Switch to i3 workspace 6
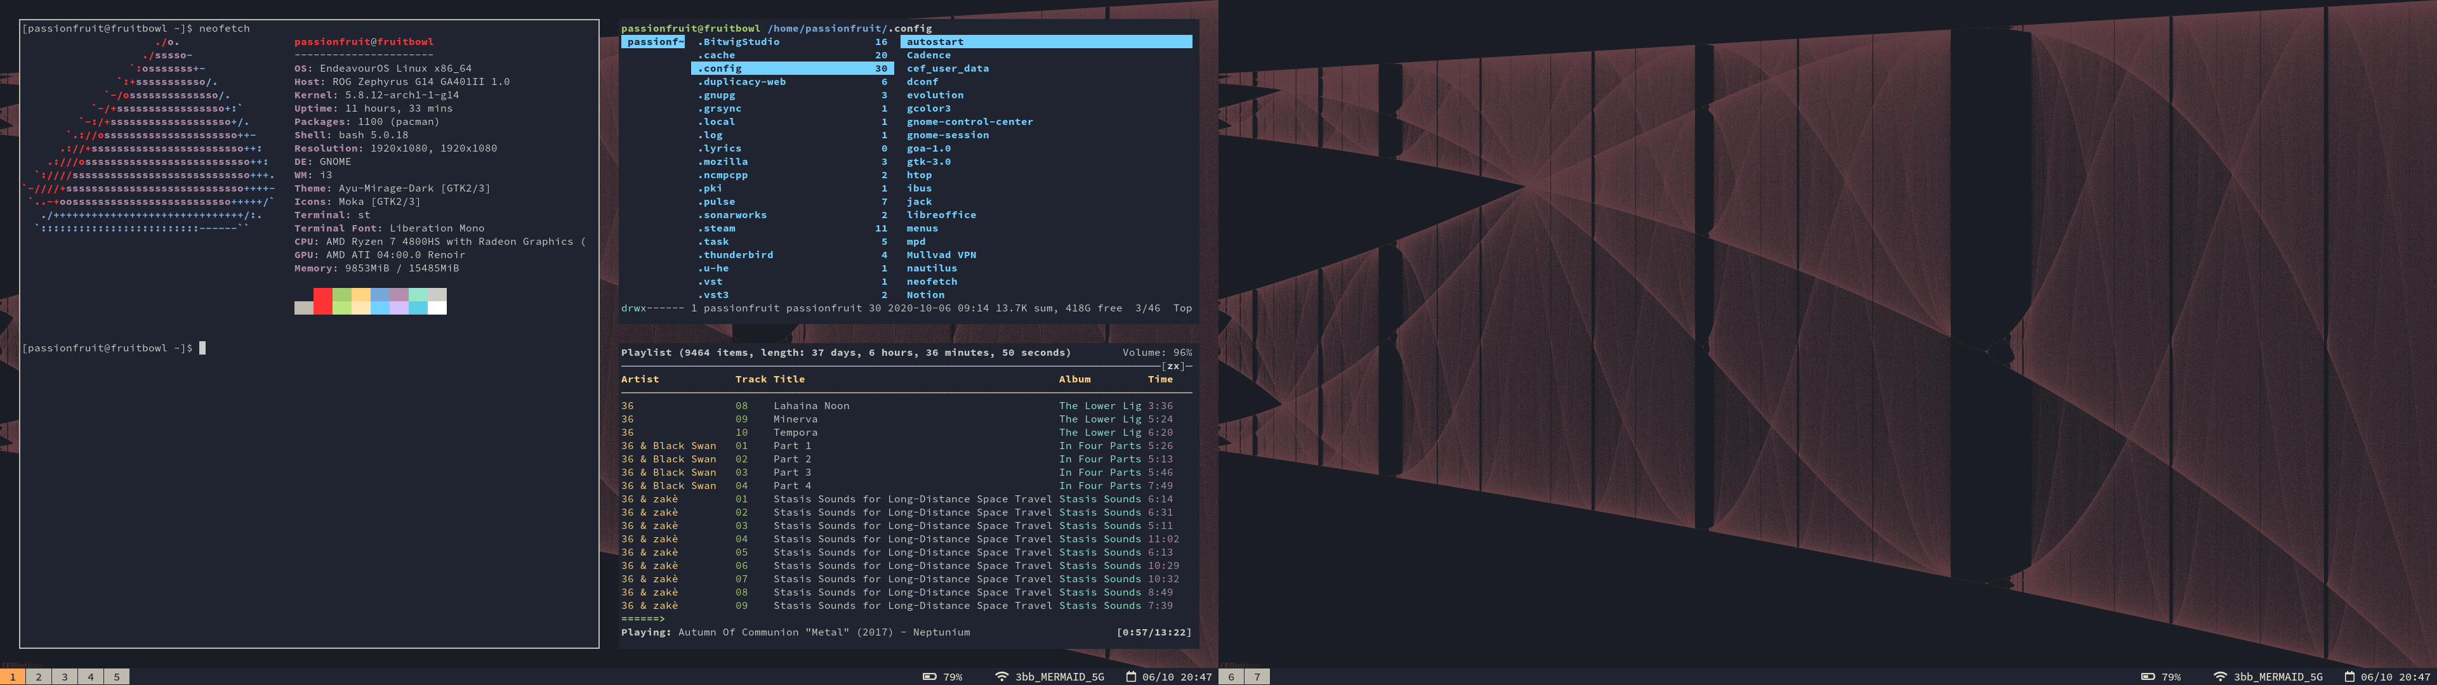Image resolution: width=2437 pixels, height=685 pixels. point(1231,677)
